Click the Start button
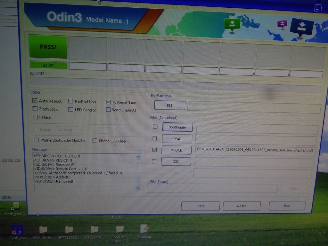 point(201,206)
